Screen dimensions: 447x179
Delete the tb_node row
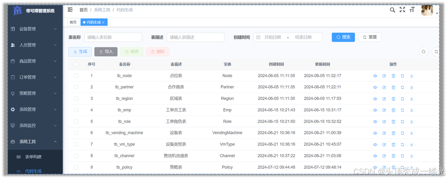[x=393, y=76]
